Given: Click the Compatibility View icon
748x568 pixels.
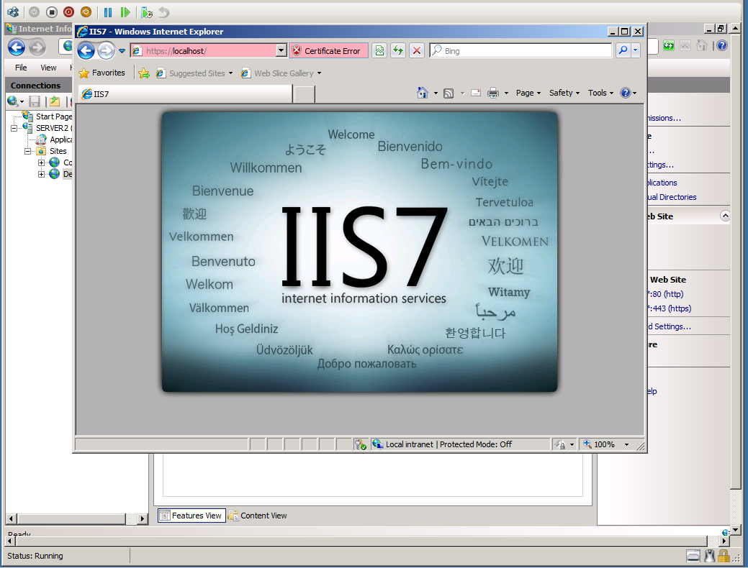Looking at the screenshot, I should [x=379, y=50].
